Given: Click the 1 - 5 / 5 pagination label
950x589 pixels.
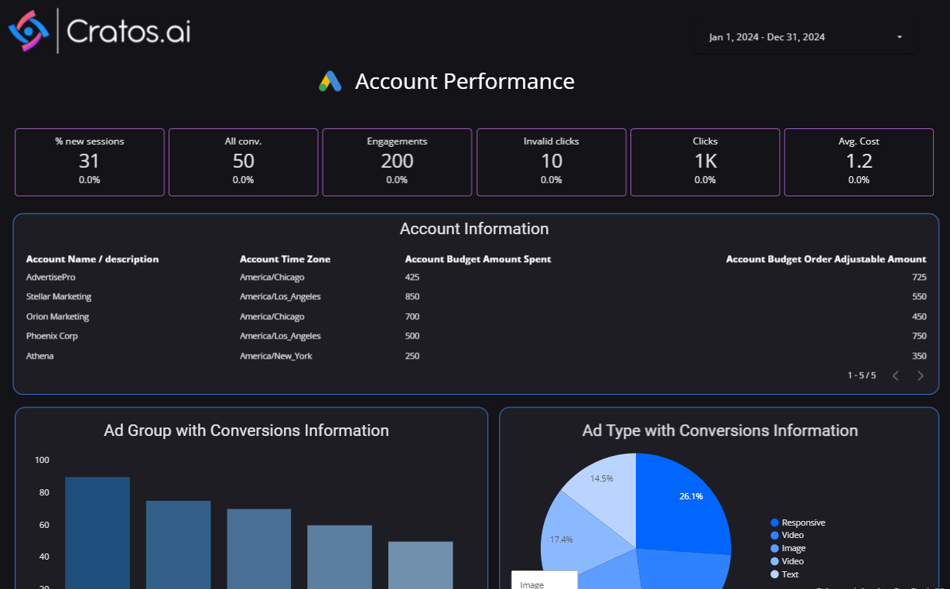Looking at the screenshot, I should 862,376.
